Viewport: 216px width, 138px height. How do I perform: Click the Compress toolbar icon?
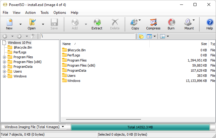click(153, 24)
